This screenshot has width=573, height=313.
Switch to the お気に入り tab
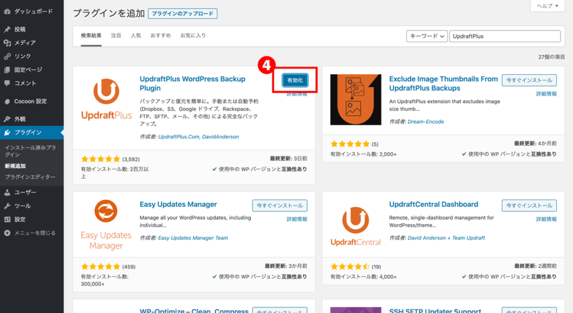(x=193, y=35)
